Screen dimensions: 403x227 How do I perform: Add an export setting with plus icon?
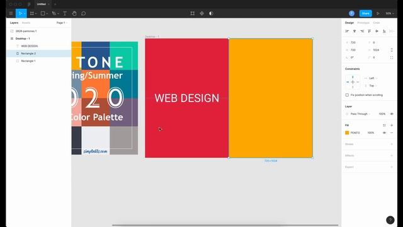click(x=392, y=167)
